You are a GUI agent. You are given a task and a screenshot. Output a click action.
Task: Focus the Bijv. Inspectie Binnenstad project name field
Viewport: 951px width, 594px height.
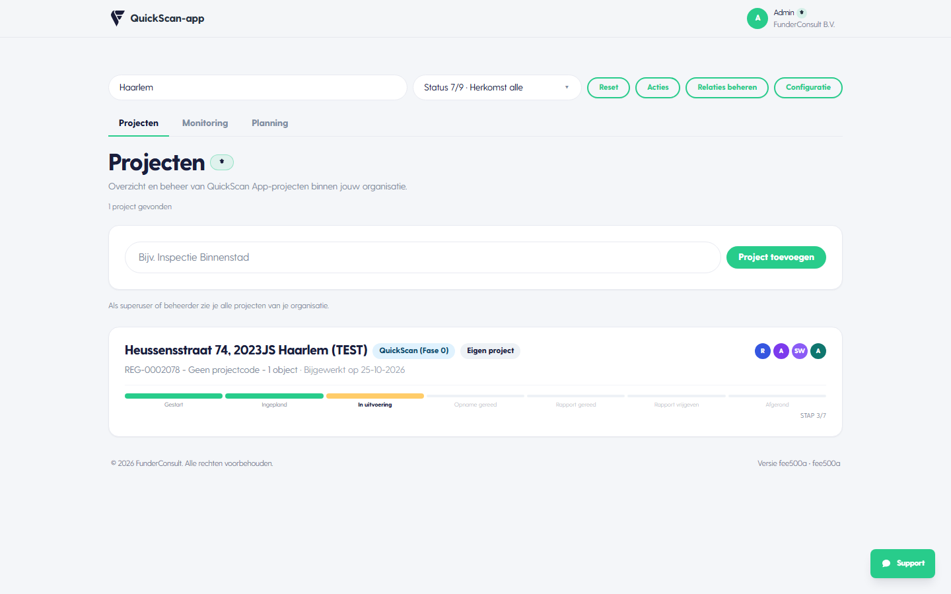point(423,257)
